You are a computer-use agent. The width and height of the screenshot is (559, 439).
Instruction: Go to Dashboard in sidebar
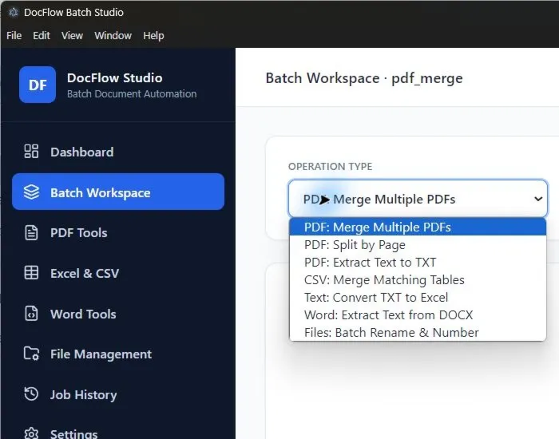pyautogui.click(x=118, y=152)
